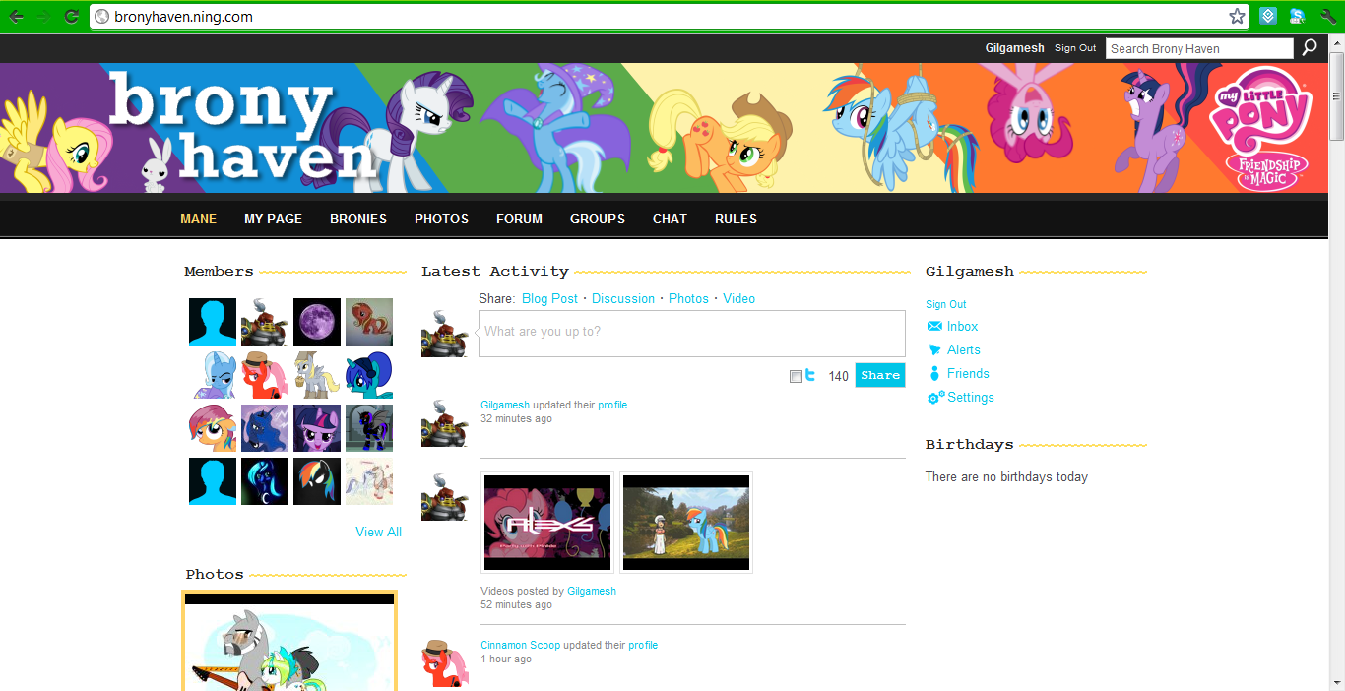Click Gilgamesh in Videos posted by

pos(592,591)
